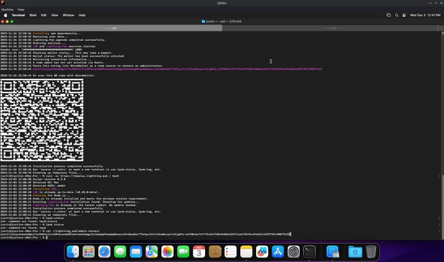
Task: Click the screen mirroring menu bar icon
Action: (x=388, y=15)
